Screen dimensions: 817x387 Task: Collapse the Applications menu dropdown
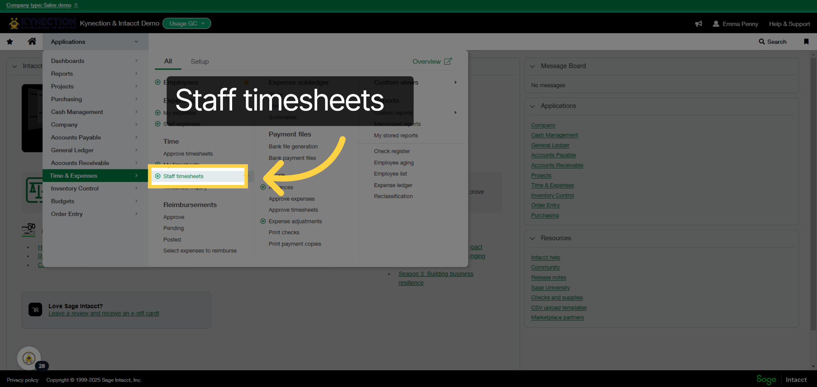[95, 42]
